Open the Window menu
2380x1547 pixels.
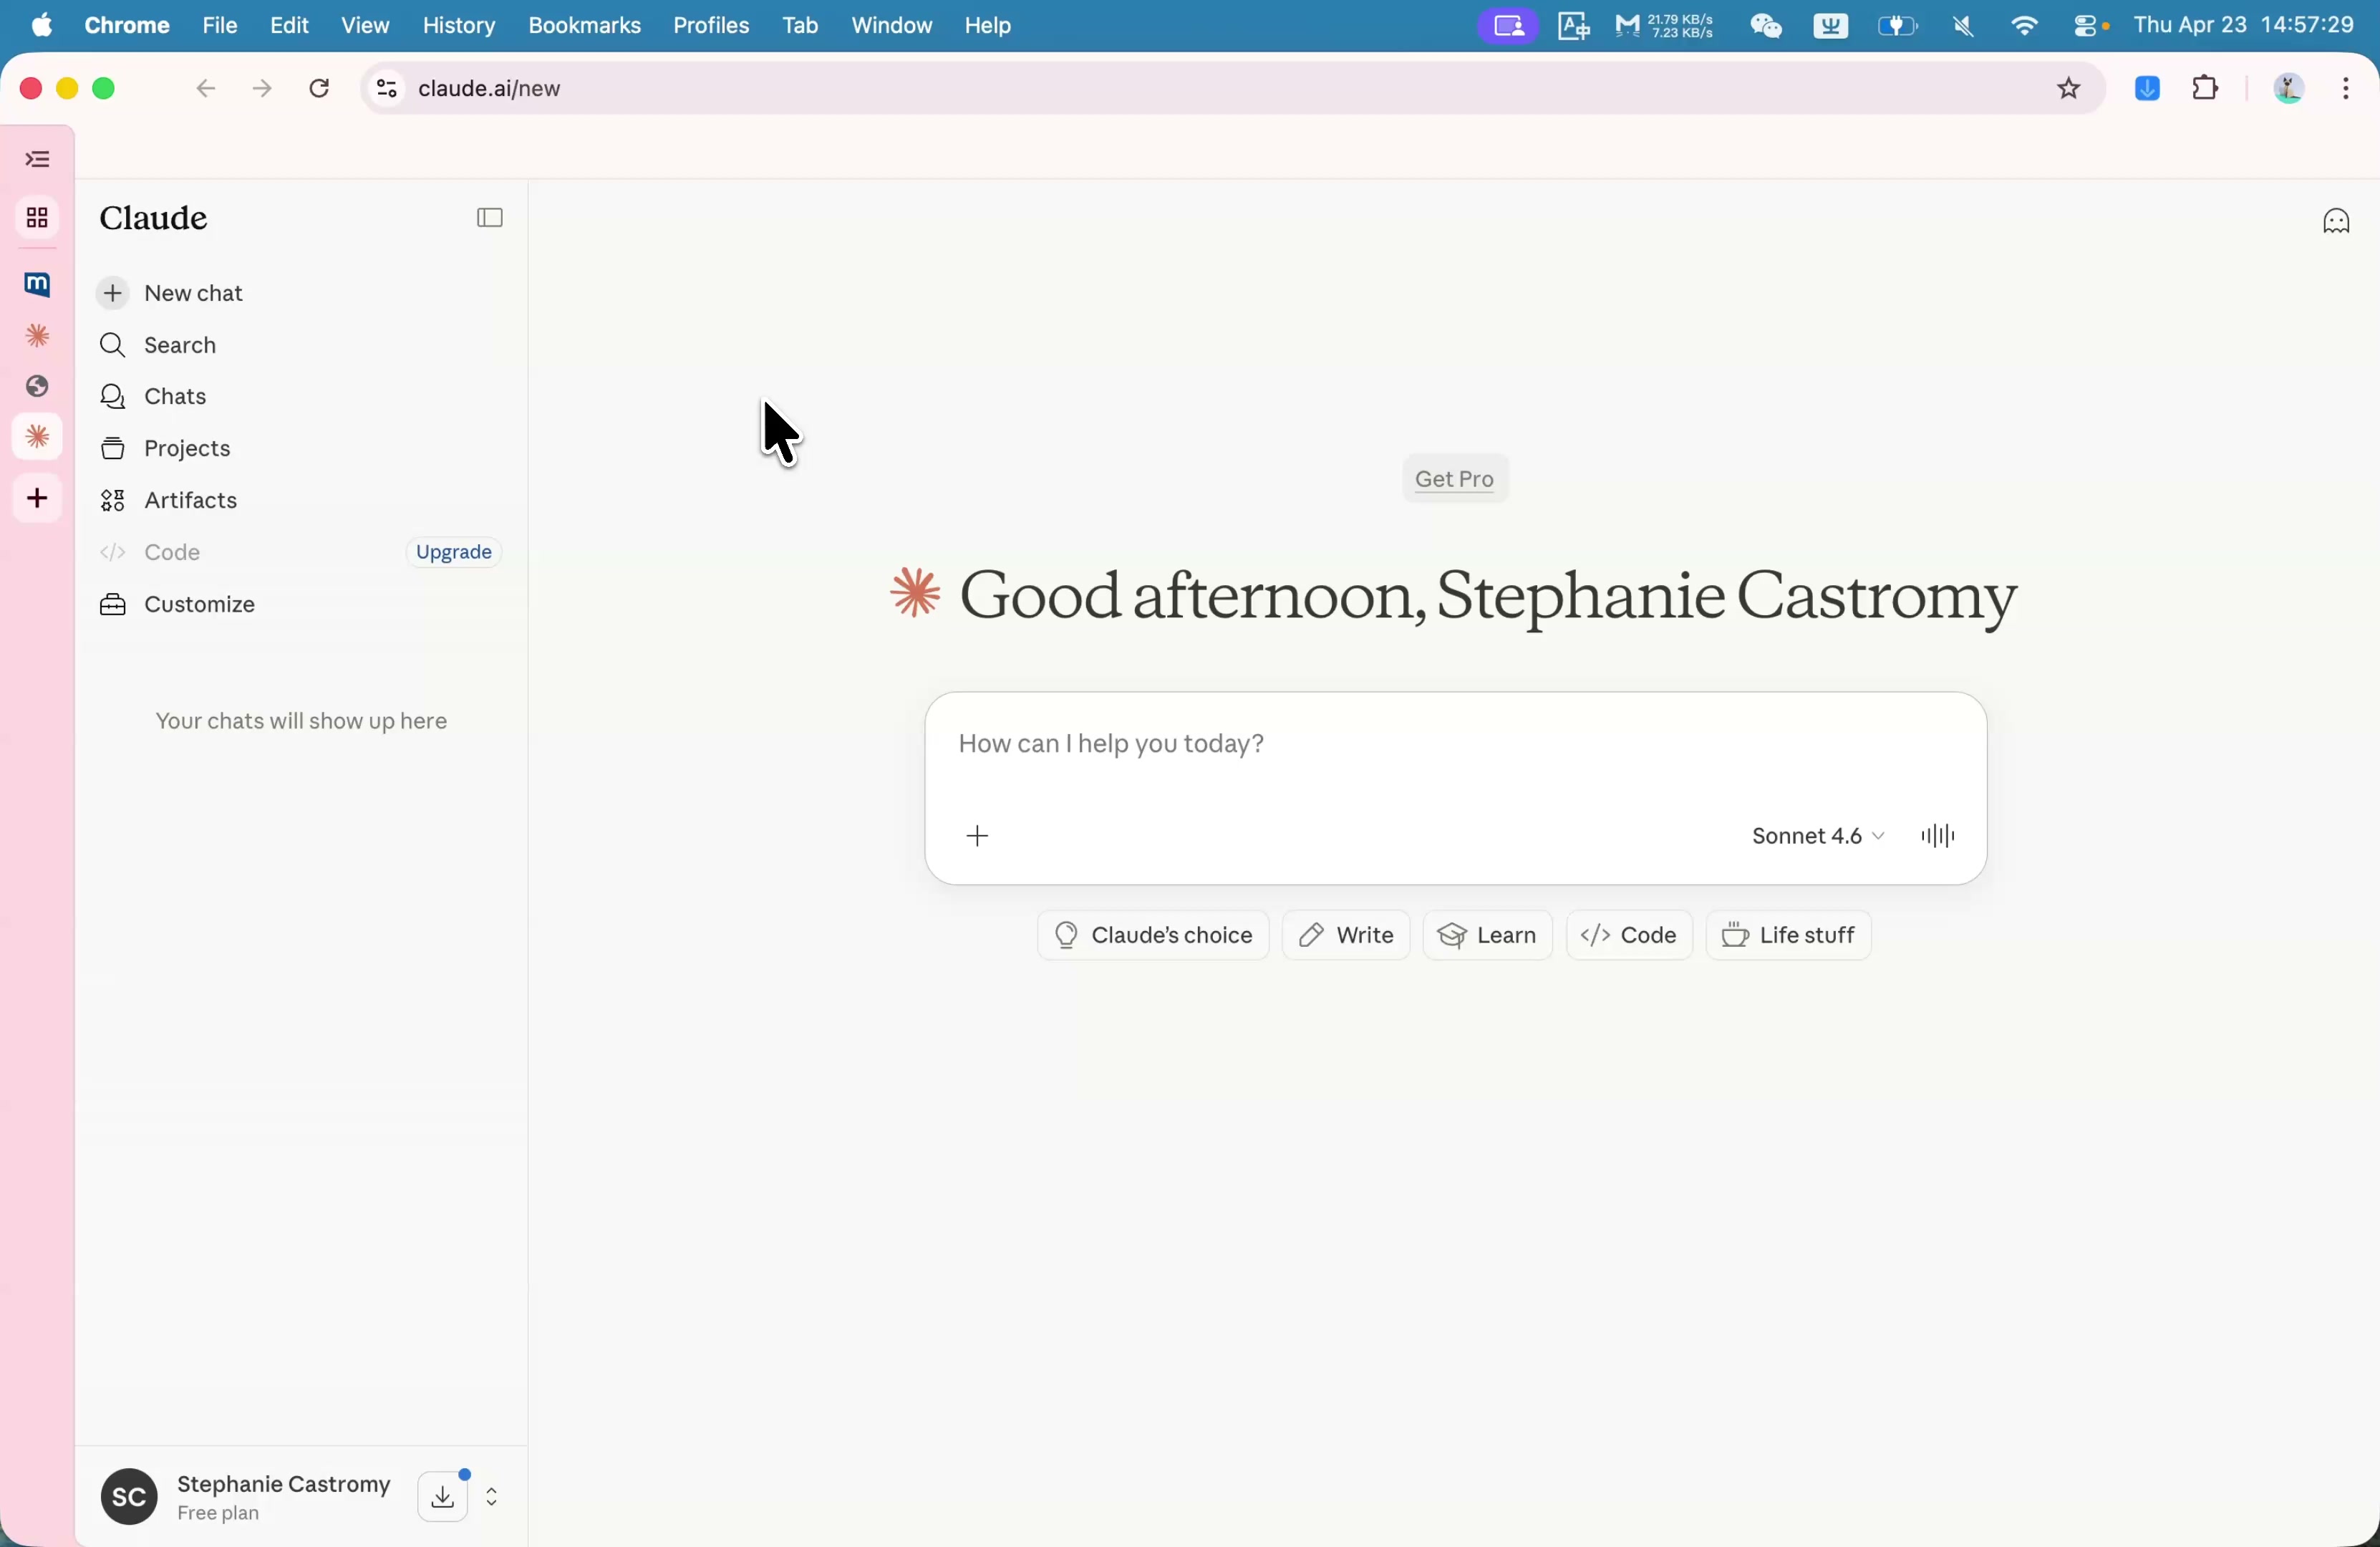[x=892, y=25]
